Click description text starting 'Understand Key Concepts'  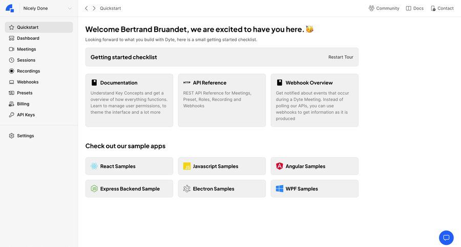(129, 103)
